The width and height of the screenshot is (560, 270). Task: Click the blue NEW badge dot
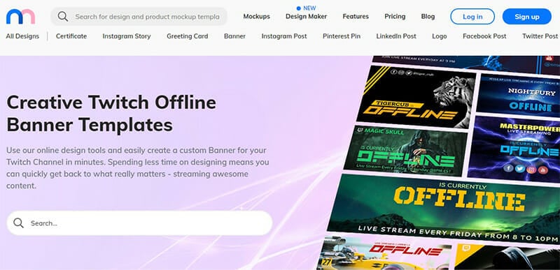pyautogui.click(x=299, y=8)
